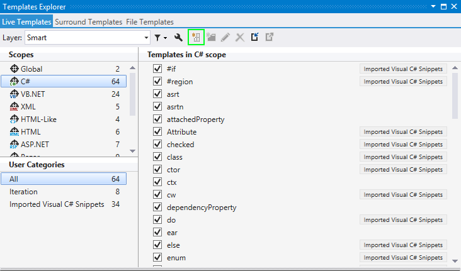Screen dimensions: 461x271
Task: Click the New Category folder icon
Action: pyautogui.click(x=210, y=38)
